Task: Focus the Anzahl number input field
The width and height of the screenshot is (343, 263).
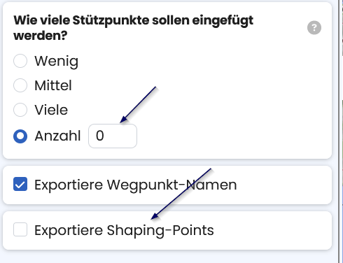Action: click(113, 136)
